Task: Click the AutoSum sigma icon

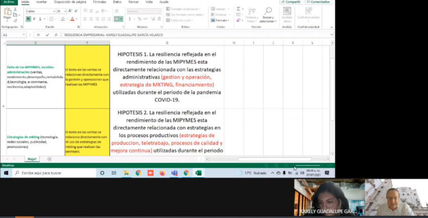Action: (239, 9)
